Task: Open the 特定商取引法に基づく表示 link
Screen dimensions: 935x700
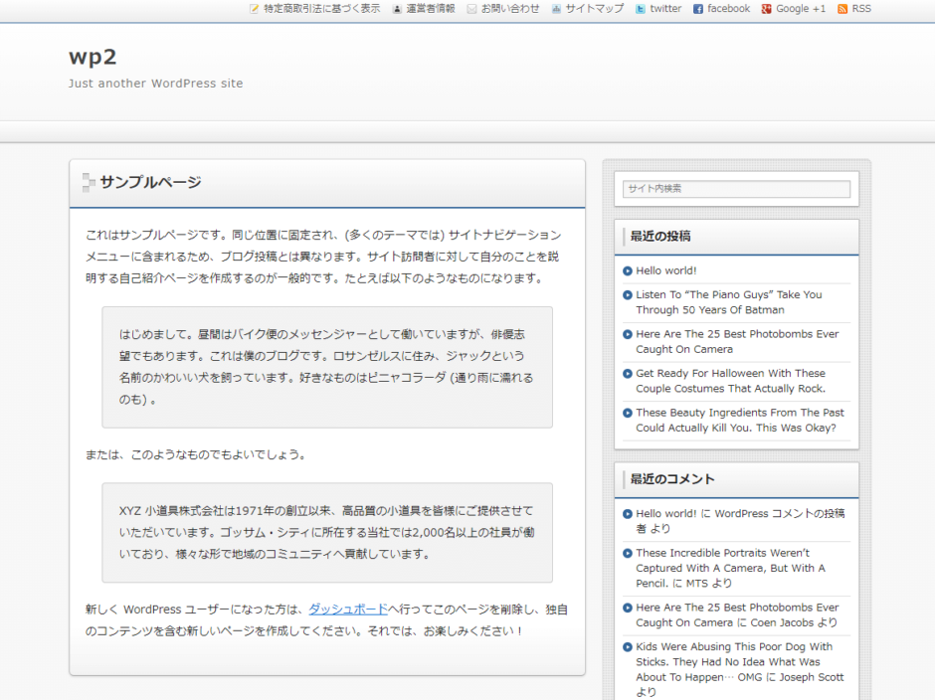Action: click(x=321, y=9)
